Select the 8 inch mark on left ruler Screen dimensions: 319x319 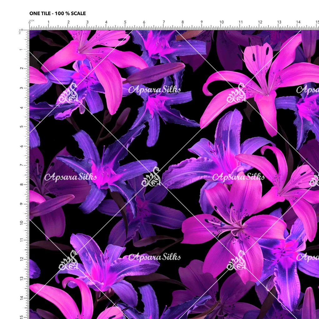pyautogui.click(x=22, y=184)
